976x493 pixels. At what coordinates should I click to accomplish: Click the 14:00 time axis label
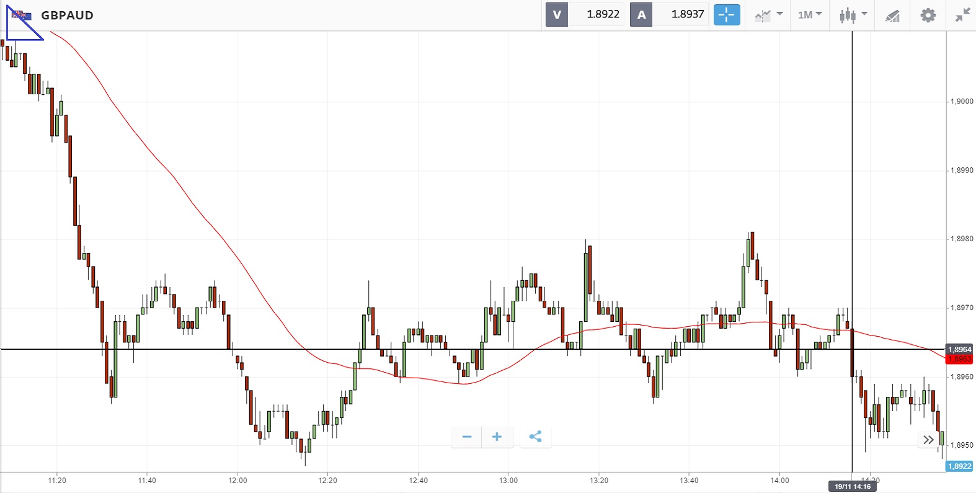[779, 481]
